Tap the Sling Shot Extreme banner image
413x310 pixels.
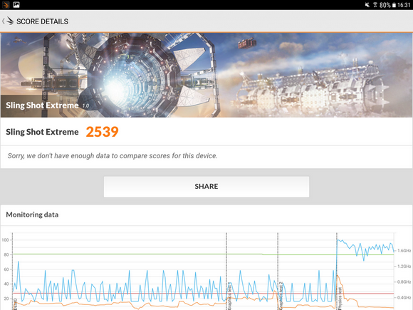click(206, 75)
